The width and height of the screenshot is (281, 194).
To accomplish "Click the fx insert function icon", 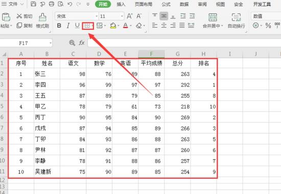I will [x=82, y=43].
